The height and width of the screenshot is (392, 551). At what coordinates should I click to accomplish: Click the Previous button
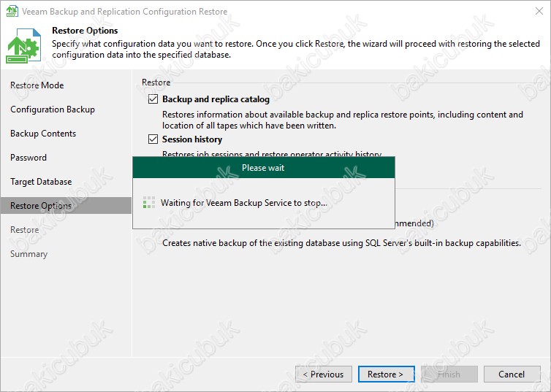tap(323, 374)
